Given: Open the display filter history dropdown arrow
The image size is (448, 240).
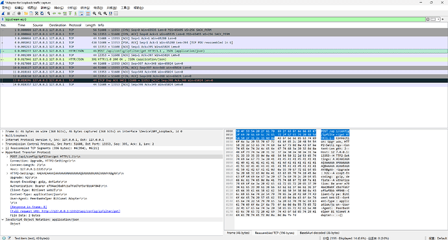Looking at the screenshot, I should tap(438, 19).
